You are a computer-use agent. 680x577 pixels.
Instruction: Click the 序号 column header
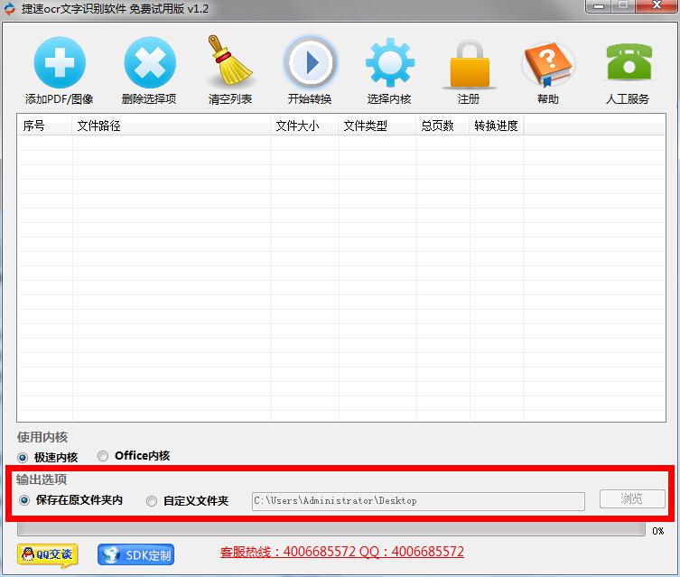pos(44,126)
